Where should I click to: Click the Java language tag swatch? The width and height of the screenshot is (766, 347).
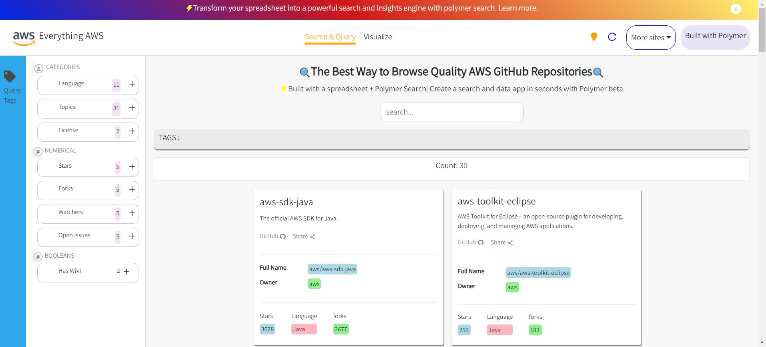[304, 329]
